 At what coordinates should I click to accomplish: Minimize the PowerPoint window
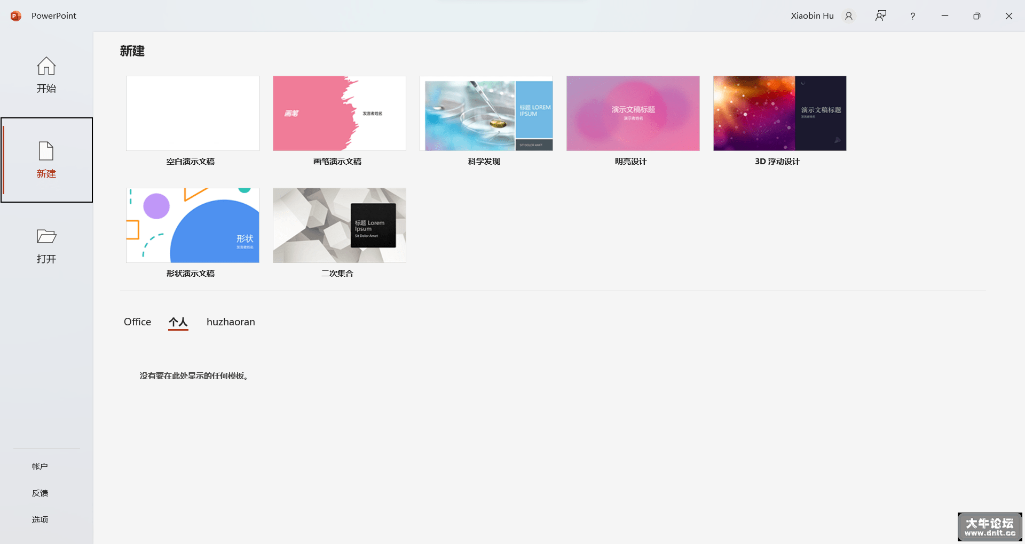(x=945, y=16)
